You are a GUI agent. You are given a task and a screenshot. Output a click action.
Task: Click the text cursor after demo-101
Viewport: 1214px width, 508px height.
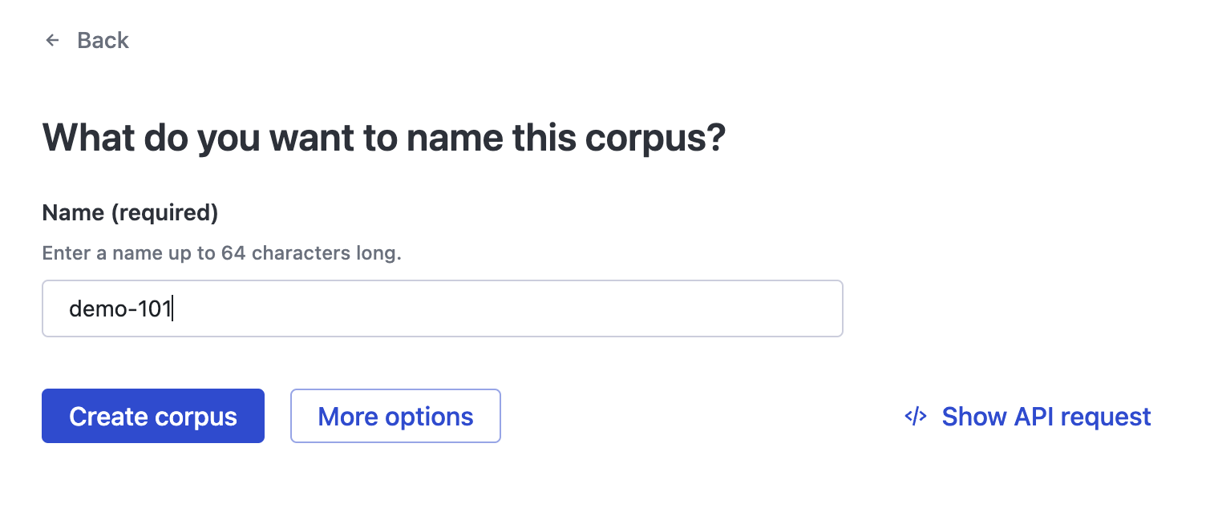pos(173,308)
